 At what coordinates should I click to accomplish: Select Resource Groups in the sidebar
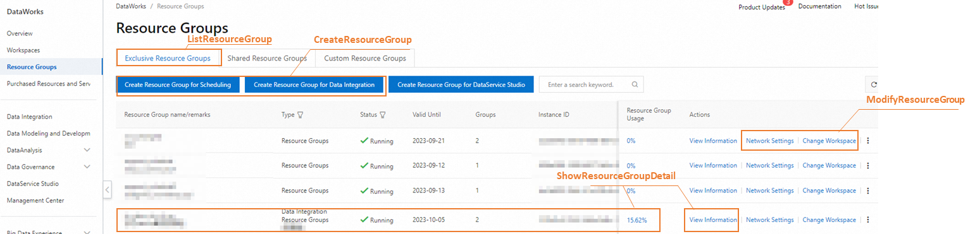(32, 67)
